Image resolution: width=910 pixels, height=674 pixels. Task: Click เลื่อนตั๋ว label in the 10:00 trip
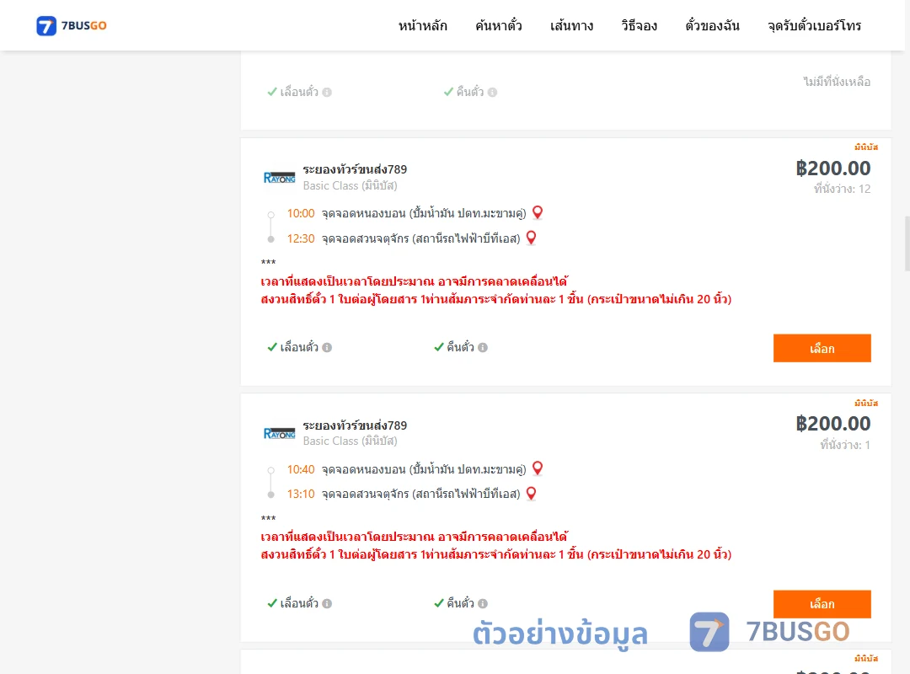pos(299,347)
